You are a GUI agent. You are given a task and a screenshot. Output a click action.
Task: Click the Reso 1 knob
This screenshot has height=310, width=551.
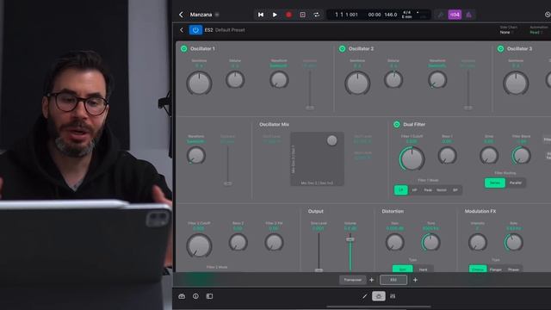(448, 155)
